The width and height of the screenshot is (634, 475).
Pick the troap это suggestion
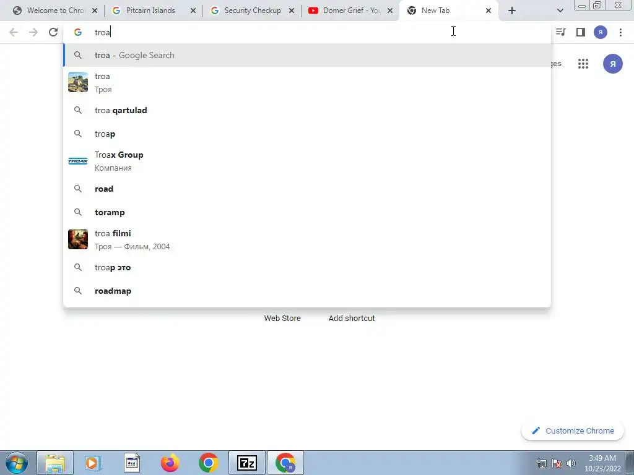coord(307,267)
